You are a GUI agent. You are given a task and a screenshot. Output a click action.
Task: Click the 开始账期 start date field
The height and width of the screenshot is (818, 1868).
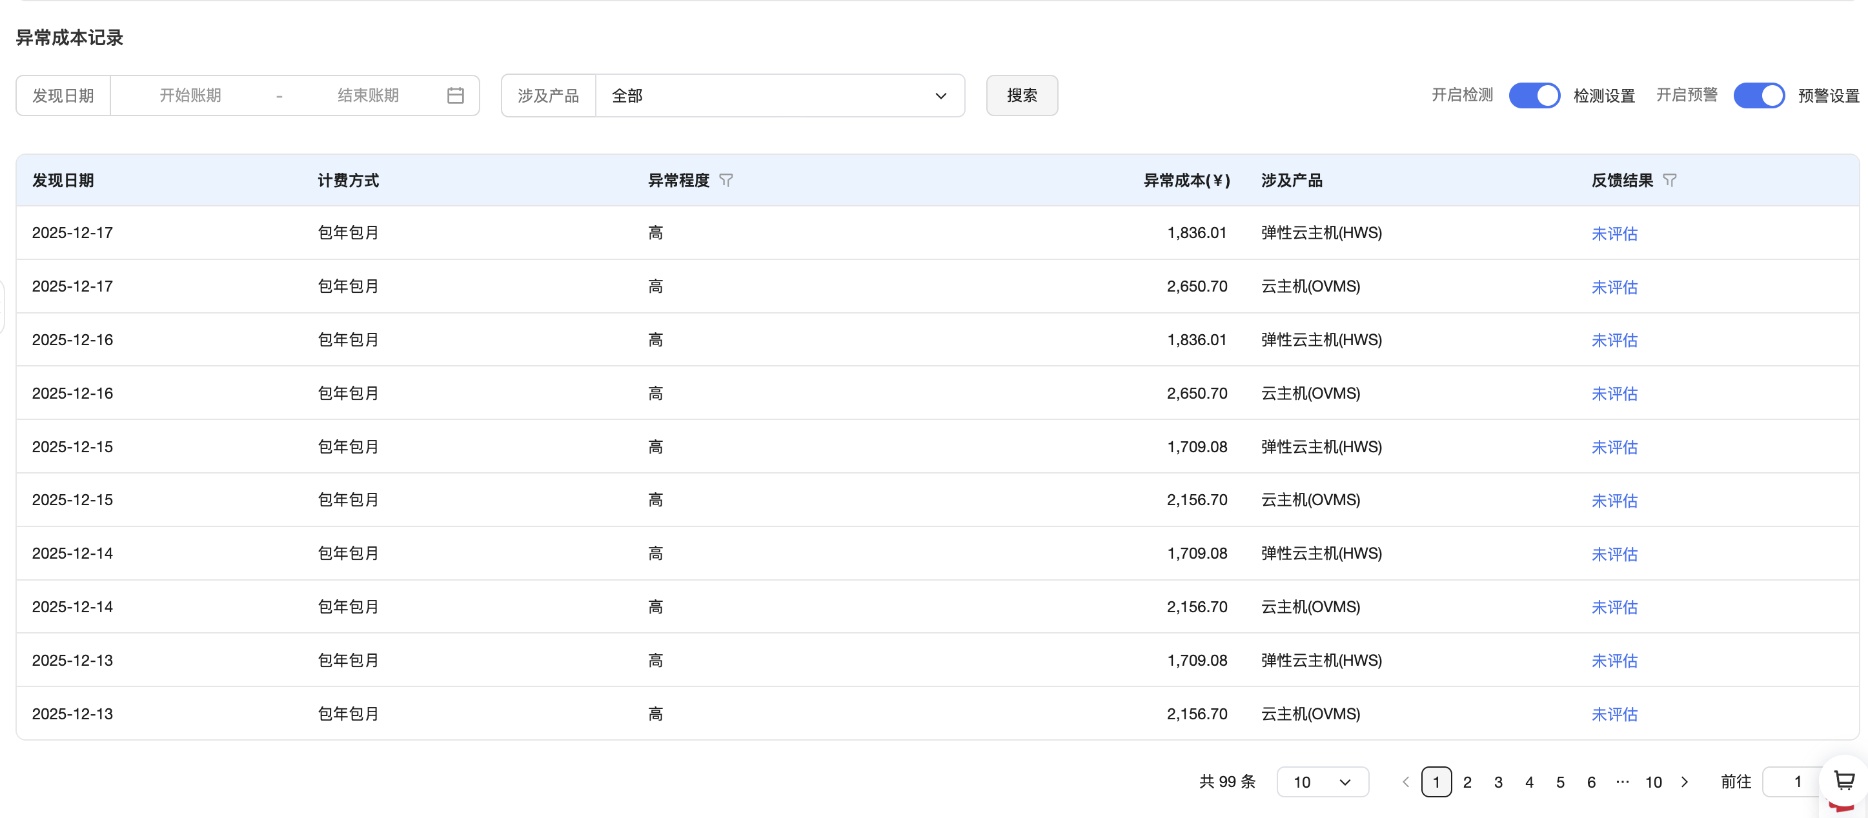tap(190, 95)
